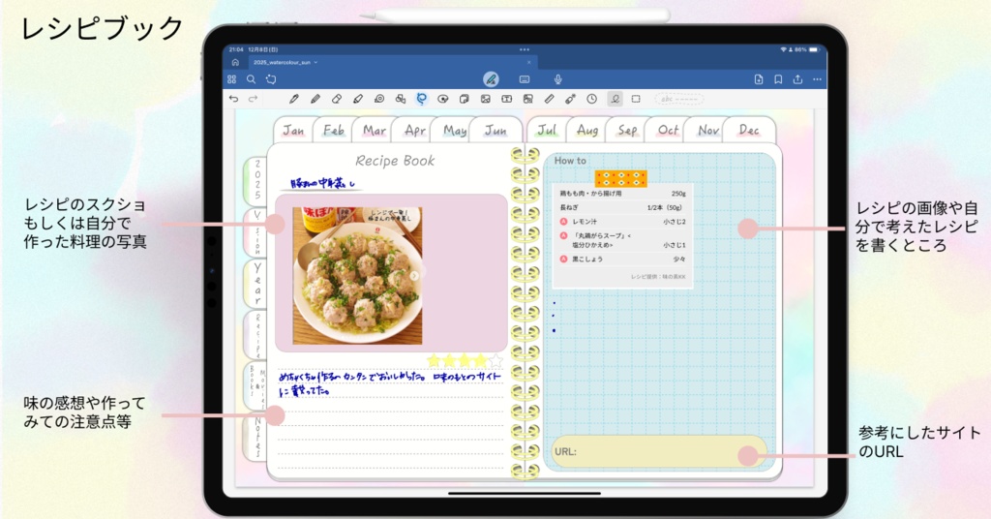Close the 2025_watercolour_sun document tab
This screenshot has width=991, height=519.
click(529, 63)
